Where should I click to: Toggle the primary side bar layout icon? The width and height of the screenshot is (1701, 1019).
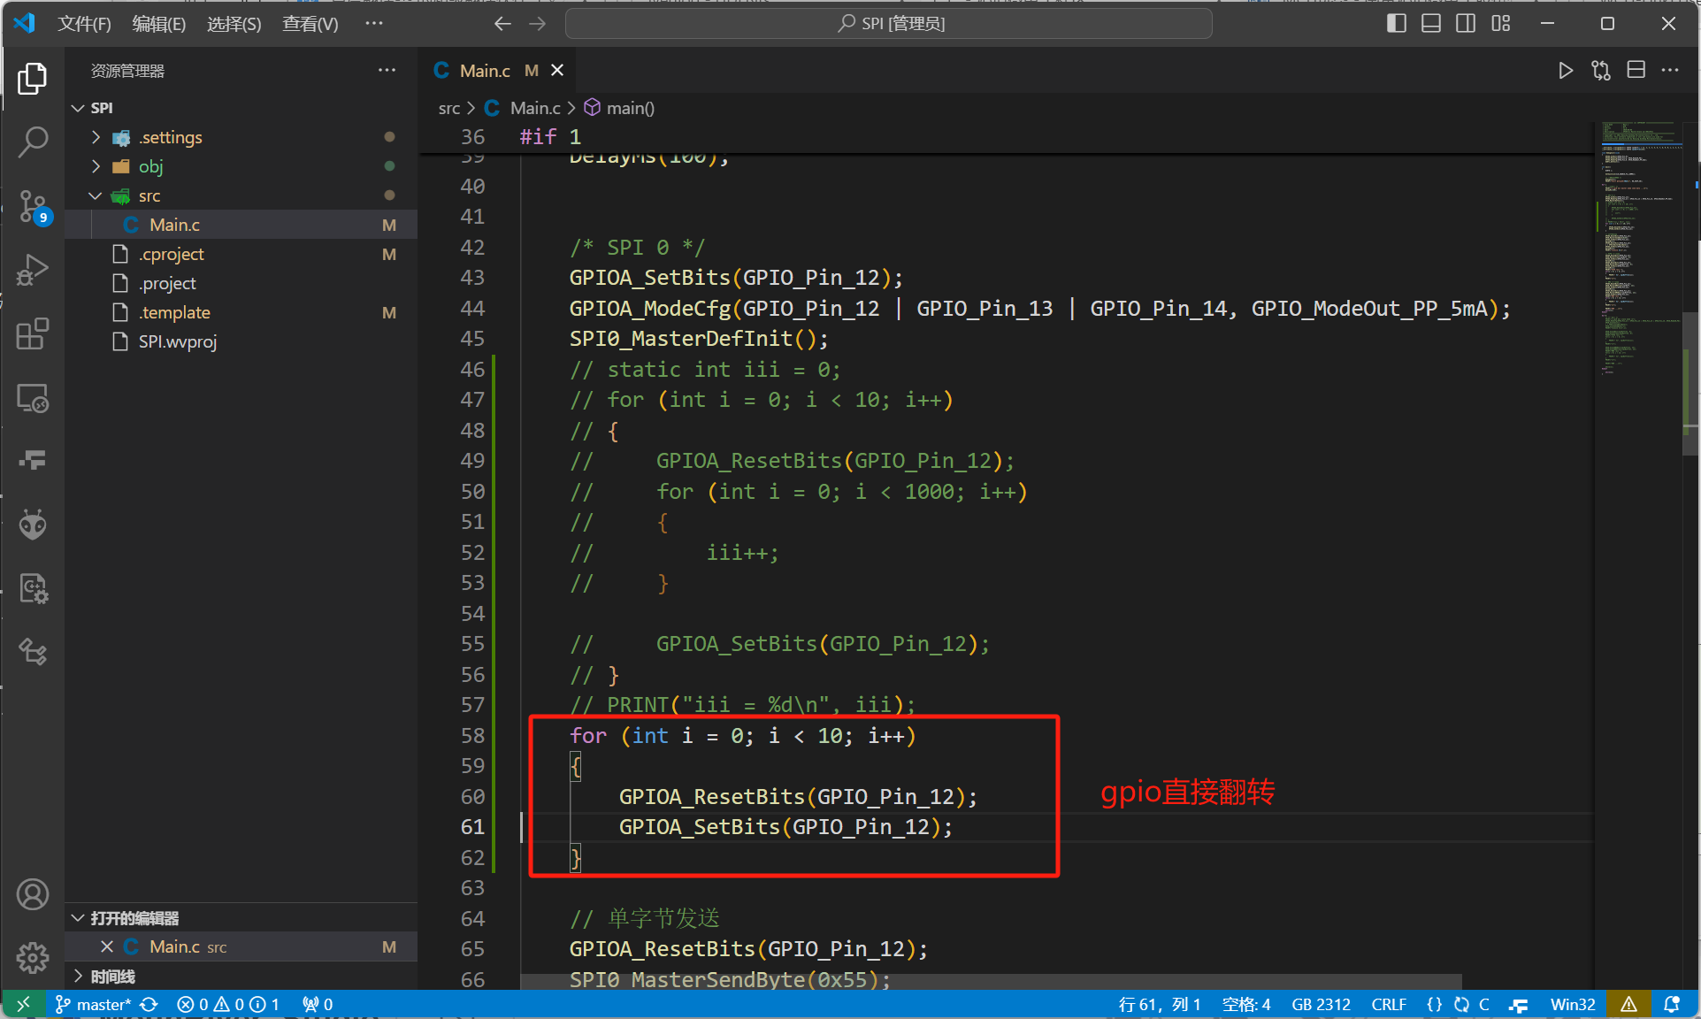tap(1396, 24)
